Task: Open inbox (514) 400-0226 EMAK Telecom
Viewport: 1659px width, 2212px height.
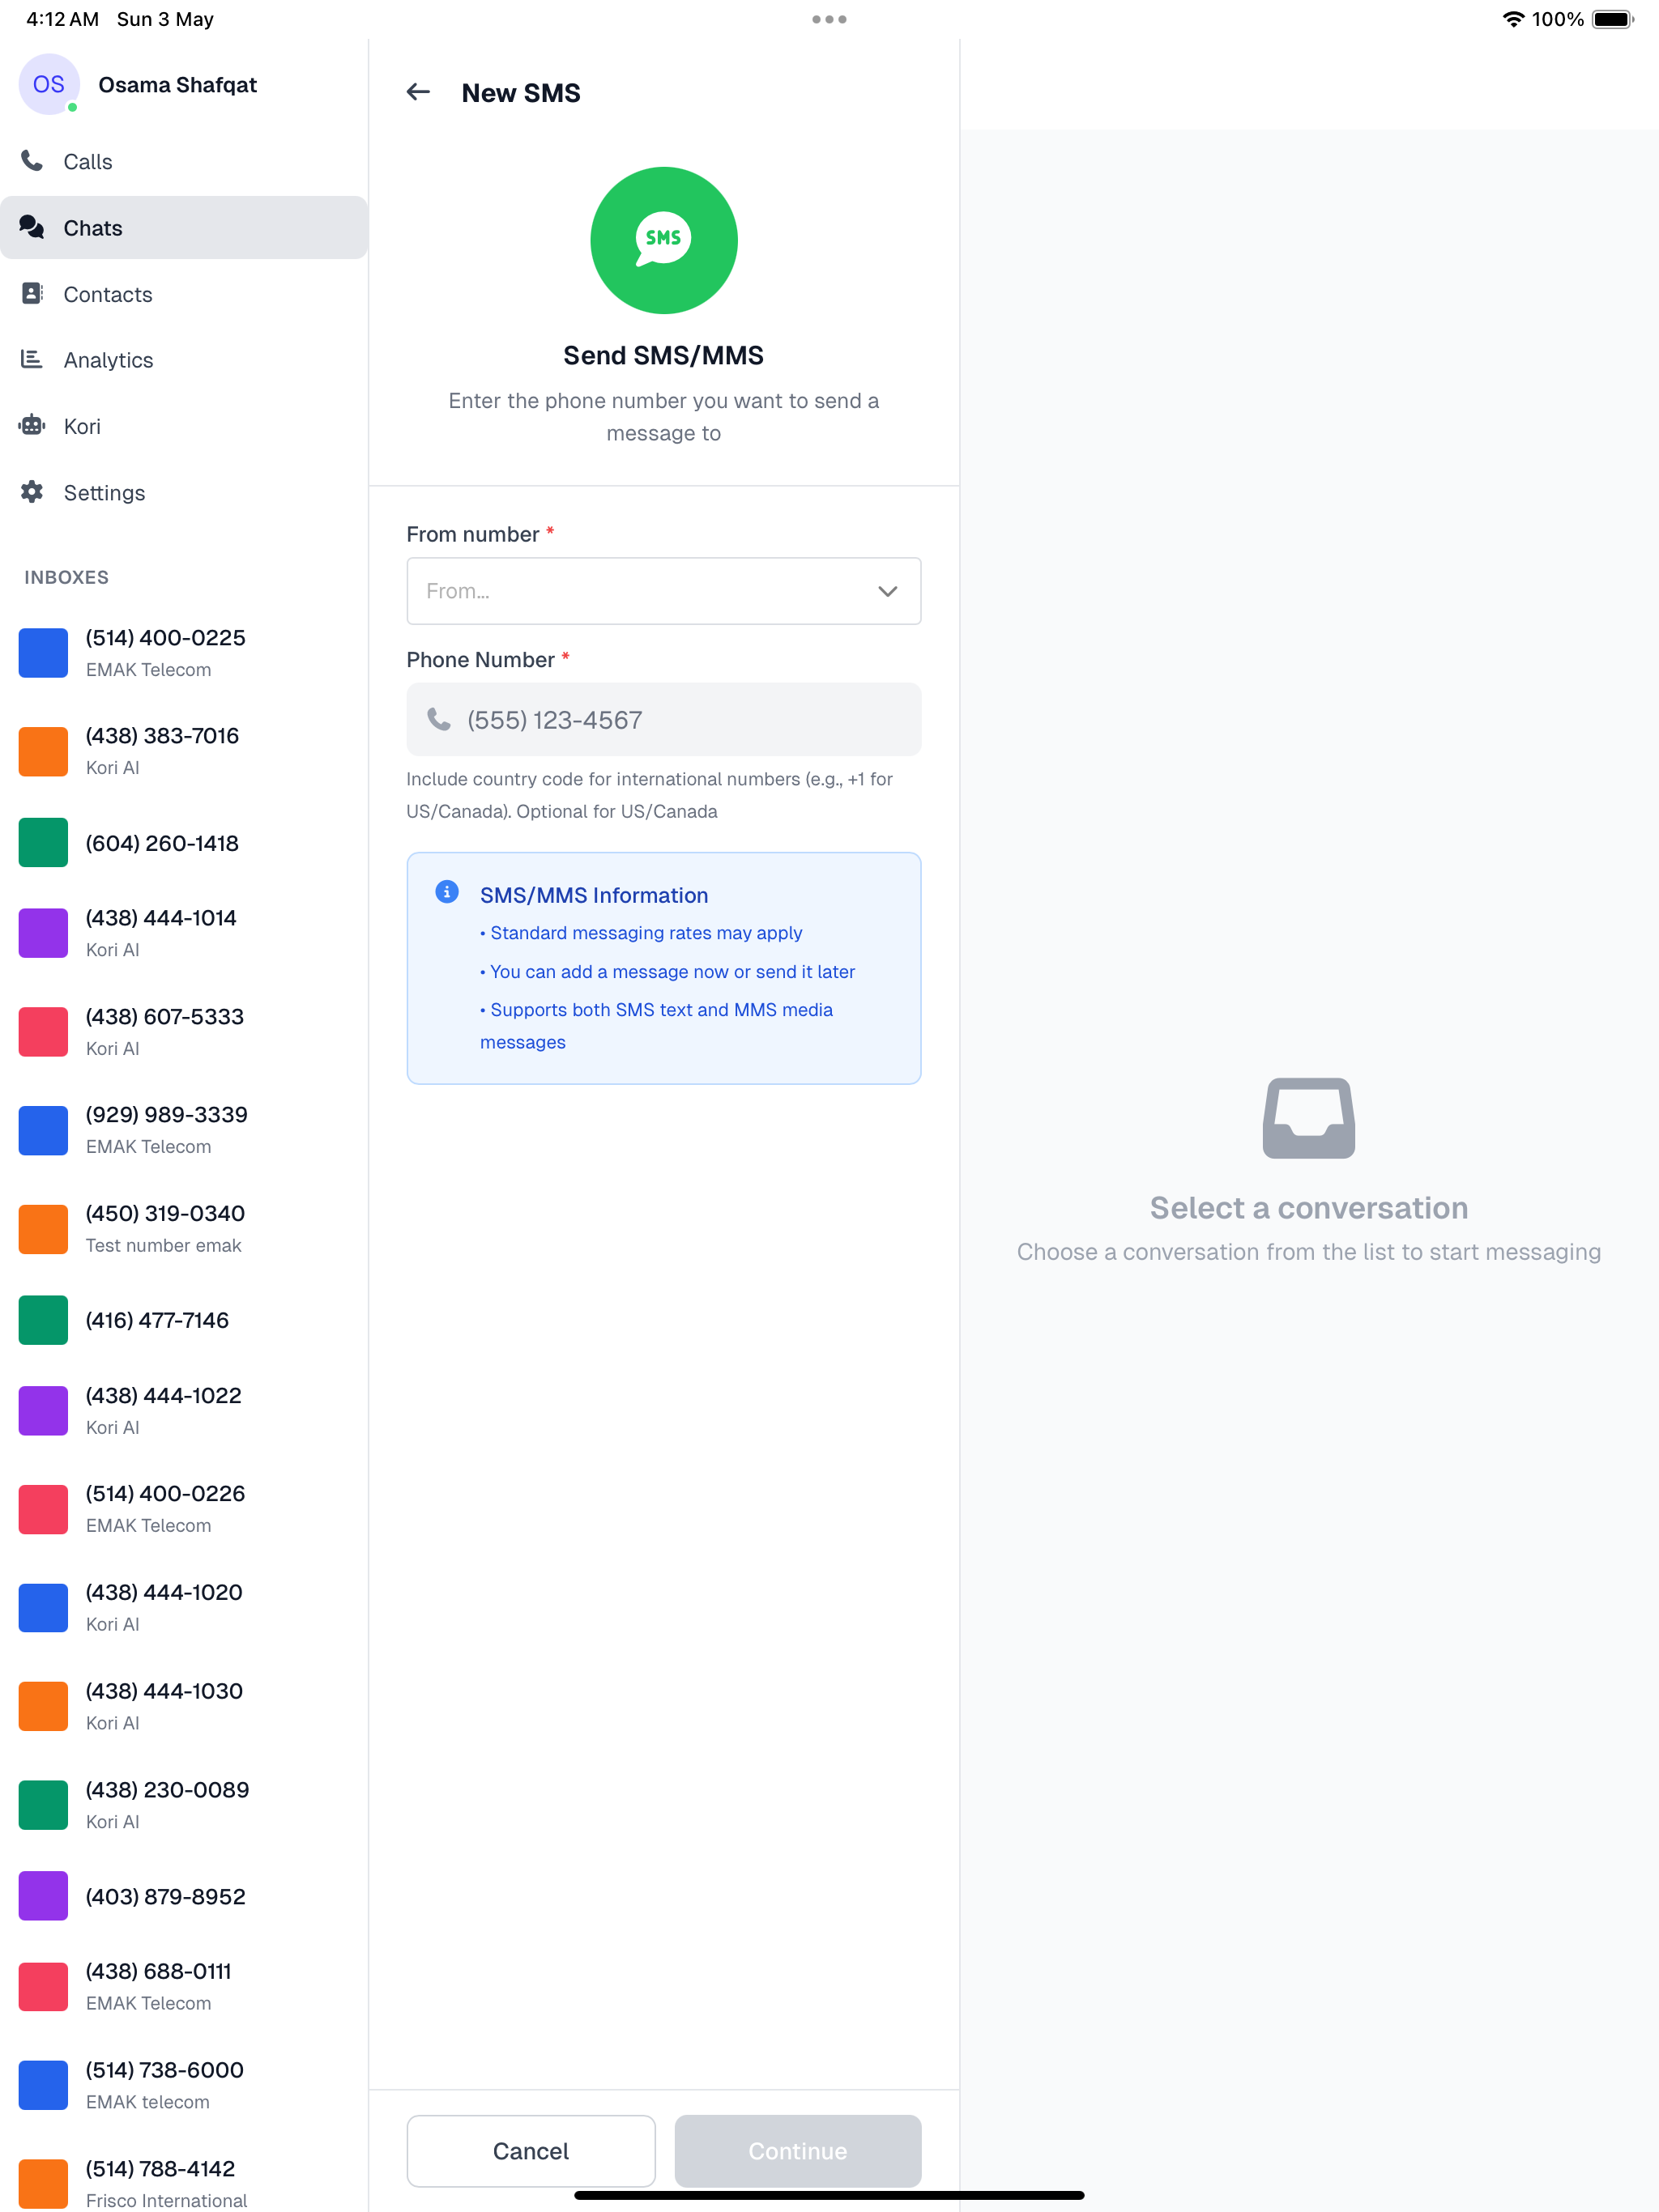Action: tap(184, 1509)
